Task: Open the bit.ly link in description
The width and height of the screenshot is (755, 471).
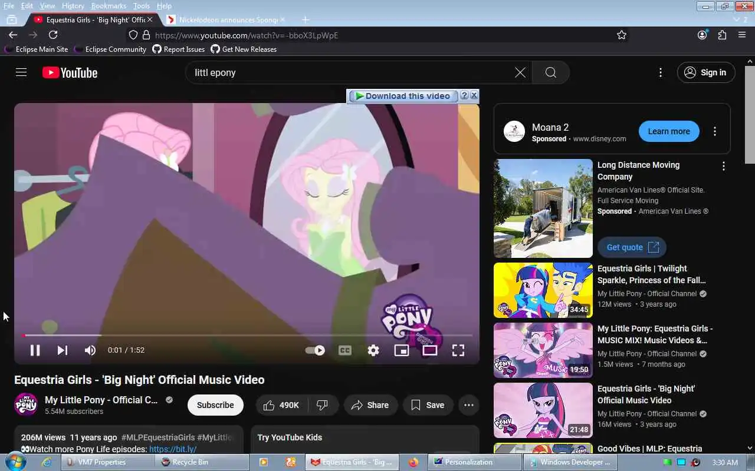Action: click(173, 449)
